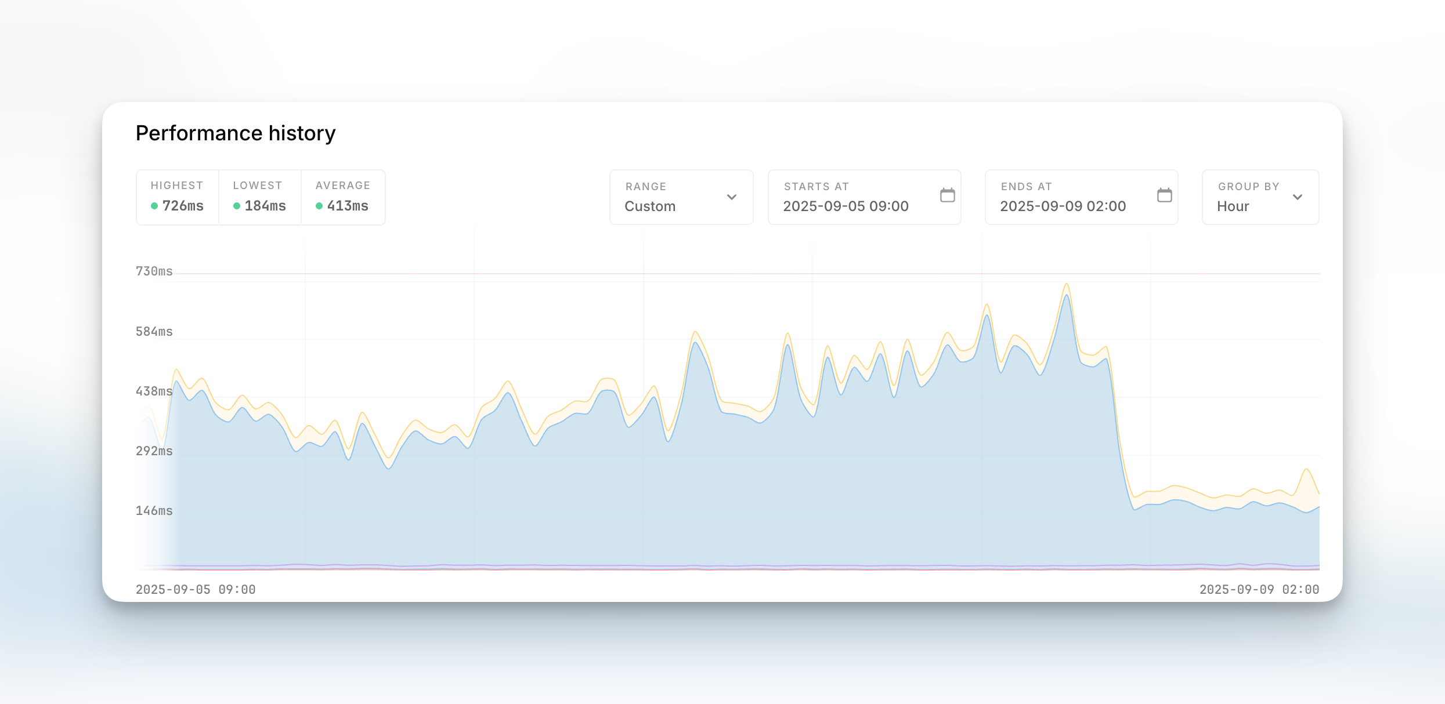Click the Starts At calendar icon
The height and width of the screenshot is (704, 1445).
coord(947,195)
